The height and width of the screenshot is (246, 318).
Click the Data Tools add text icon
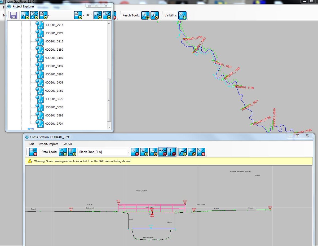coord(72,152)
